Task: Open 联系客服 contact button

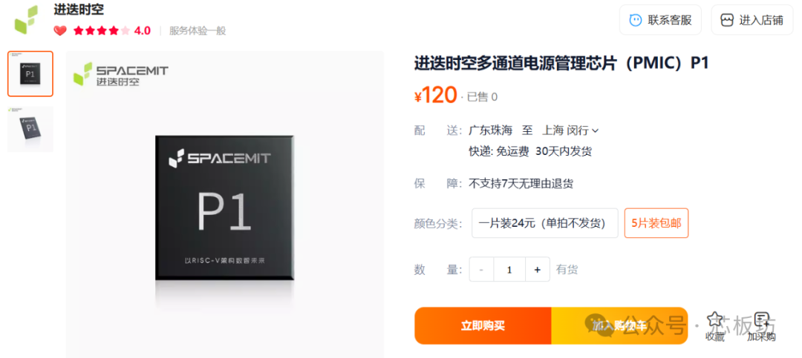Action: tap(660, 20)
